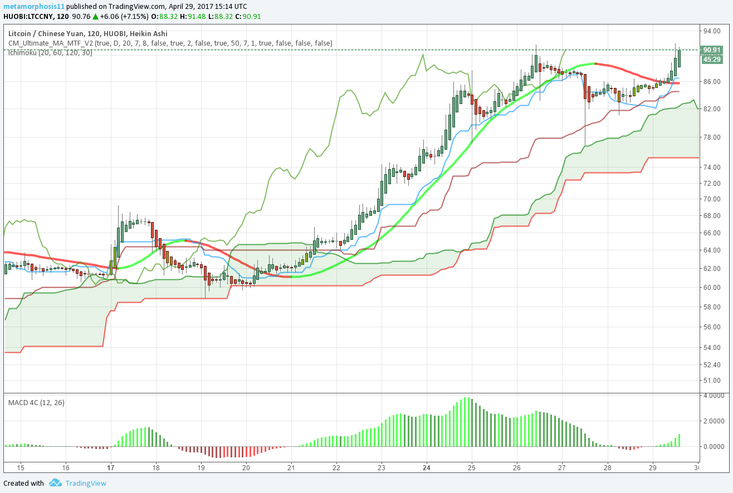Click the 'Created with' footer text

(23, 483)
